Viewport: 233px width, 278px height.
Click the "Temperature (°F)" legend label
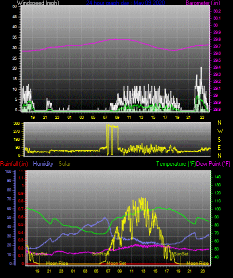pyautogui.click(x=176, y=164)
